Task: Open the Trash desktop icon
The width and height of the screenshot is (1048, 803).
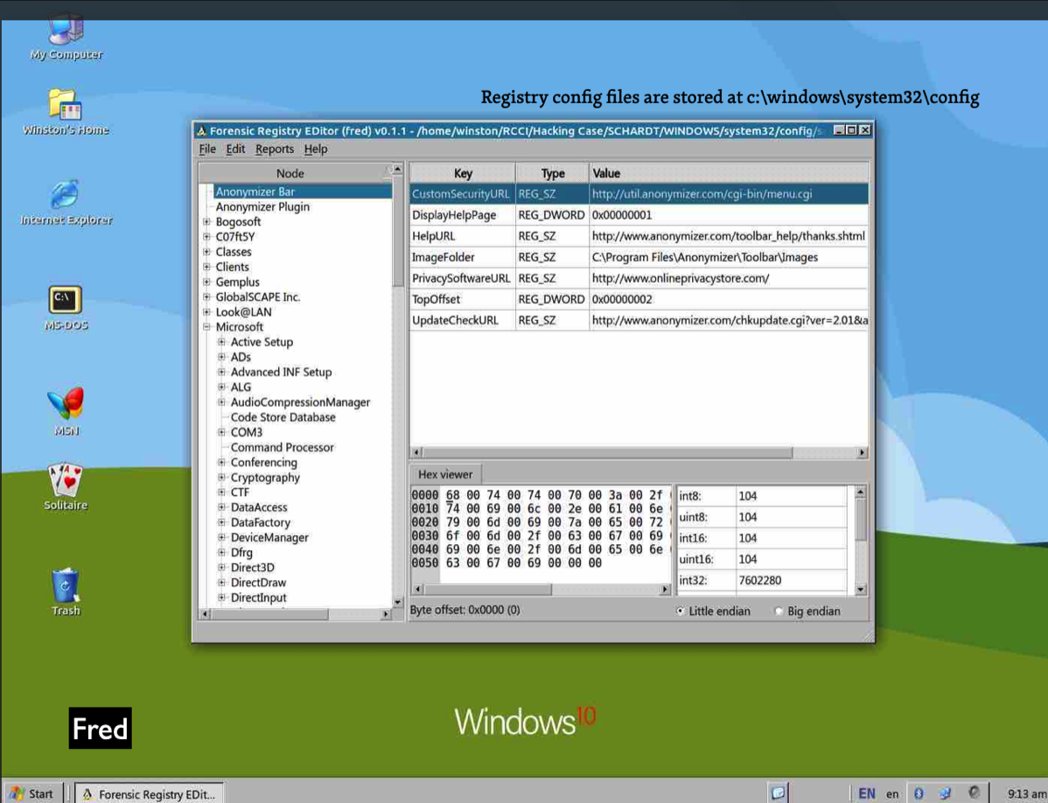Action: click(66, 584)
